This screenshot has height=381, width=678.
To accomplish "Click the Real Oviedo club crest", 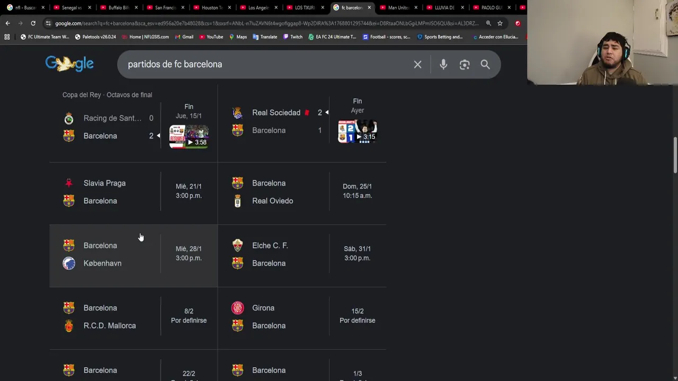I will point(238,201).
